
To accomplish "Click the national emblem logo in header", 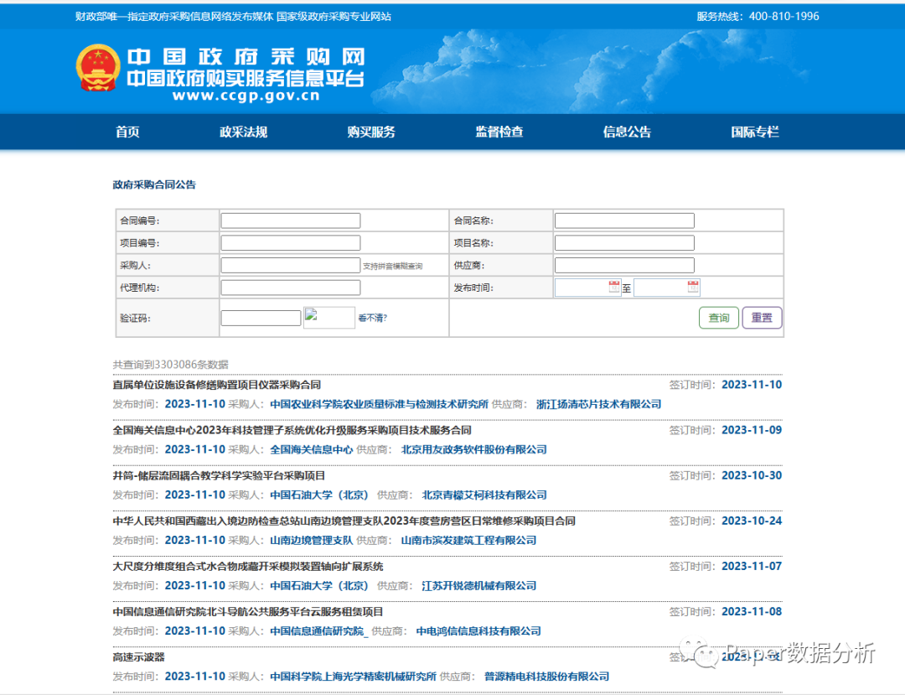I will [x=98, y=68].
